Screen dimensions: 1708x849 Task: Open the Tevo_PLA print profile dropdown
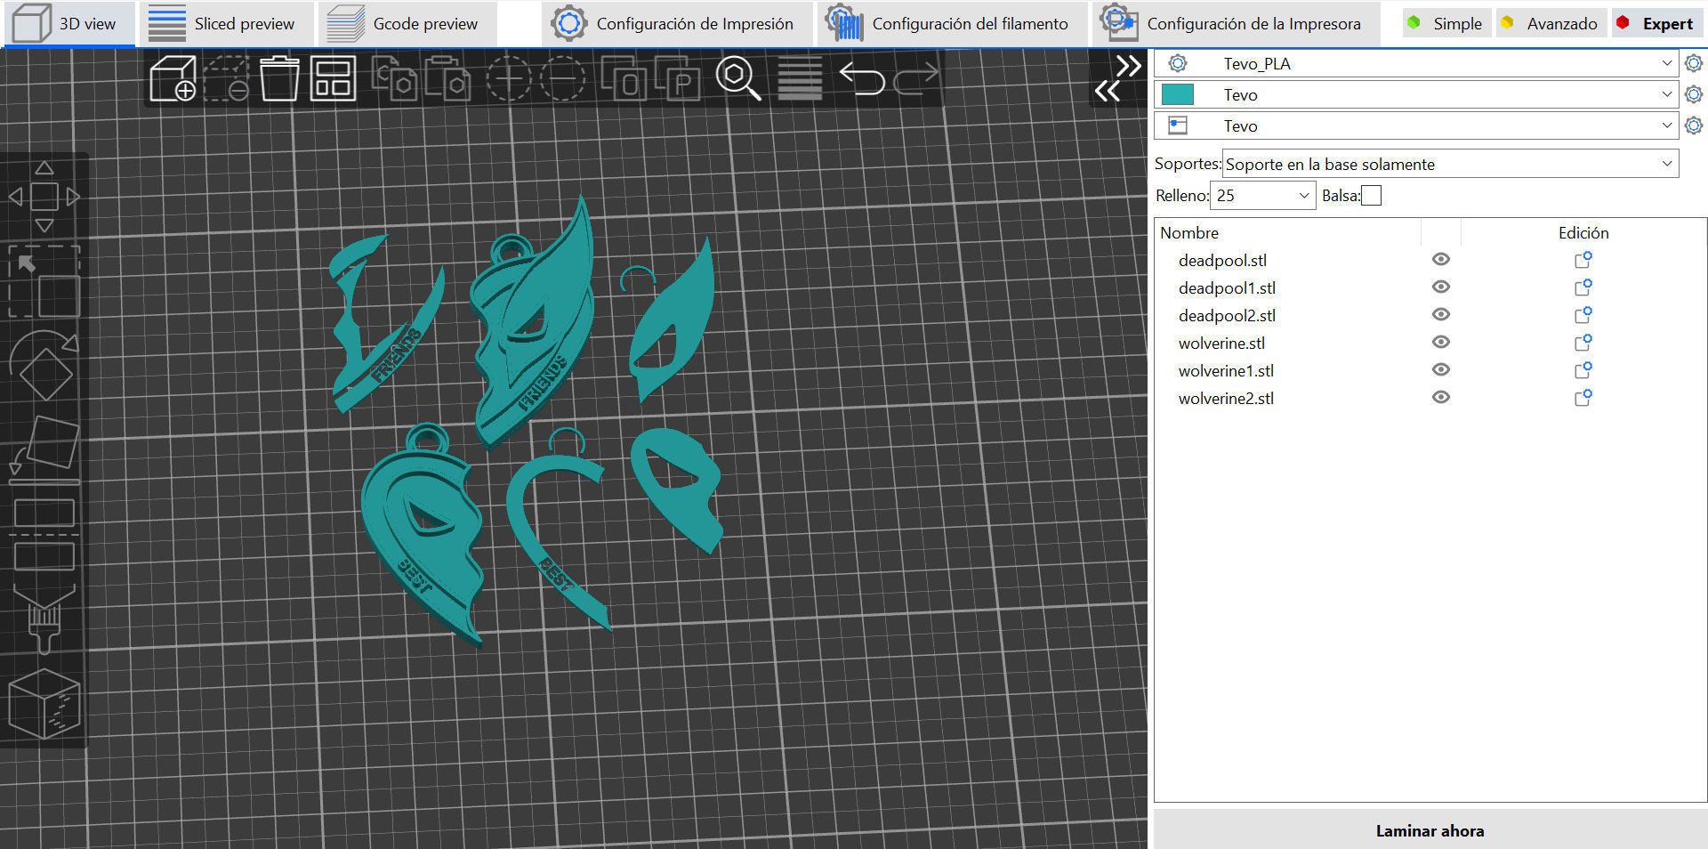point(1416,63)
